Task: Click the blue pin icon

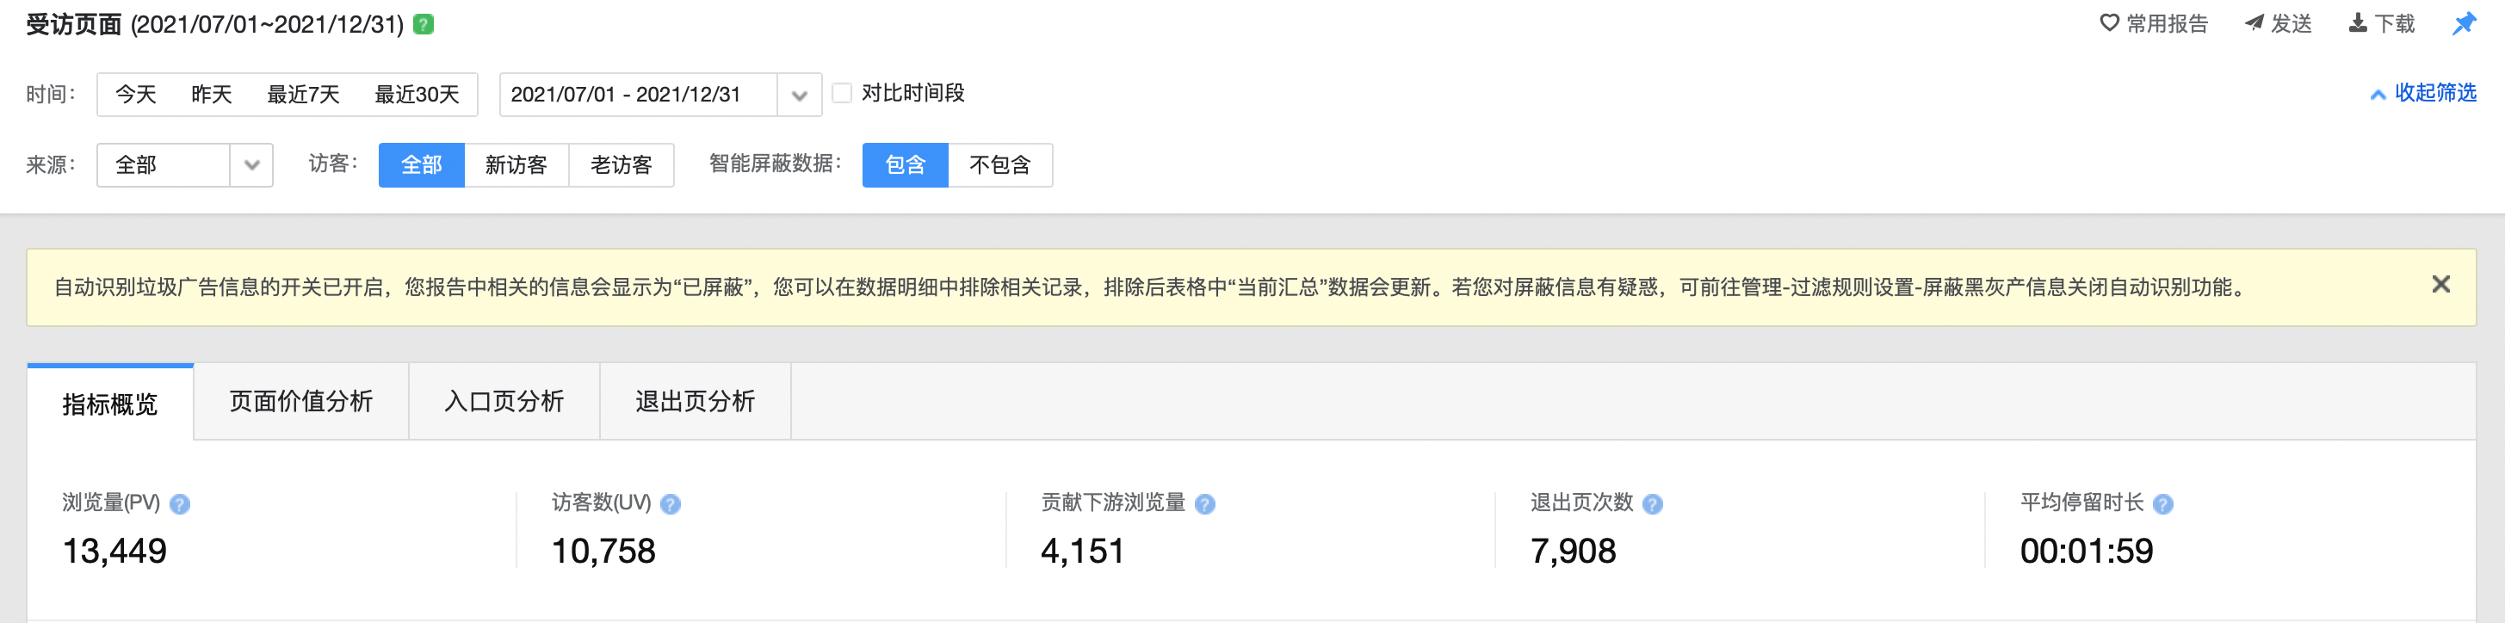Action: click(2463, 23)
